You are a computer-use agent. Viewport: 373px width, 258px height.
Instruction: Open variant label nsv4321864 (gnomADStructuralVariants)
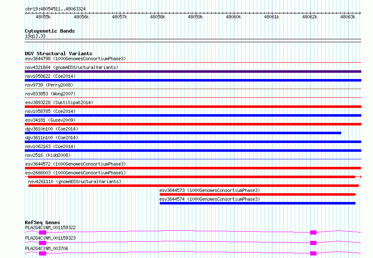pyautogui.click(x=72, y=67)
